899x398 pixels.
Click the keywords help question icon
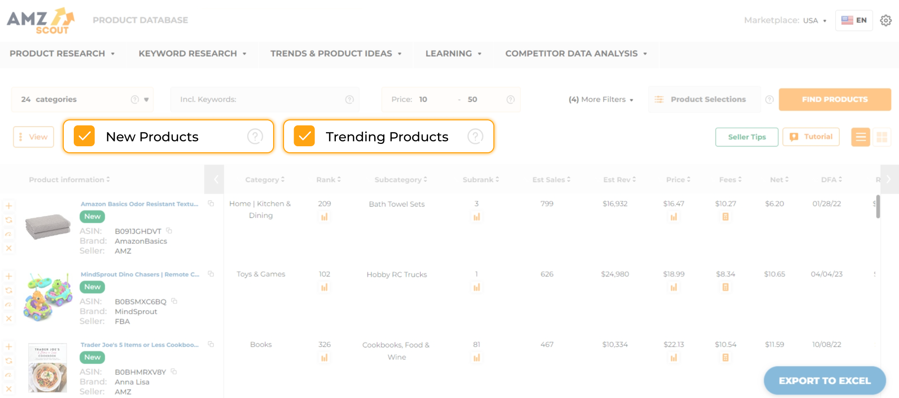tap(349, 99)
